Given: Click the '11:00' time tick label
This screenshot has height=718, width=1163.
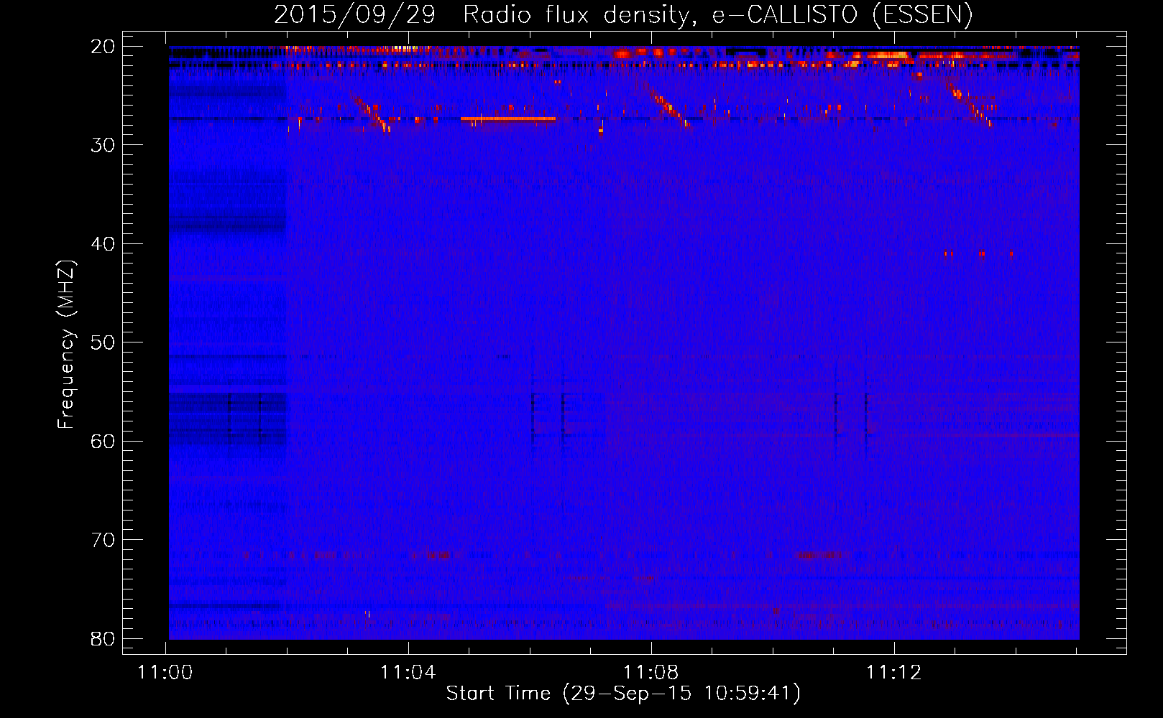Looking at the screenshot, I should click(x=165, y=673).
